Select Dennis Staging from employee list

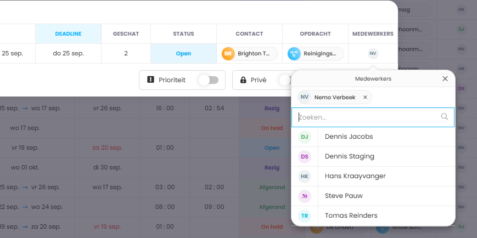tap(349, 156)
